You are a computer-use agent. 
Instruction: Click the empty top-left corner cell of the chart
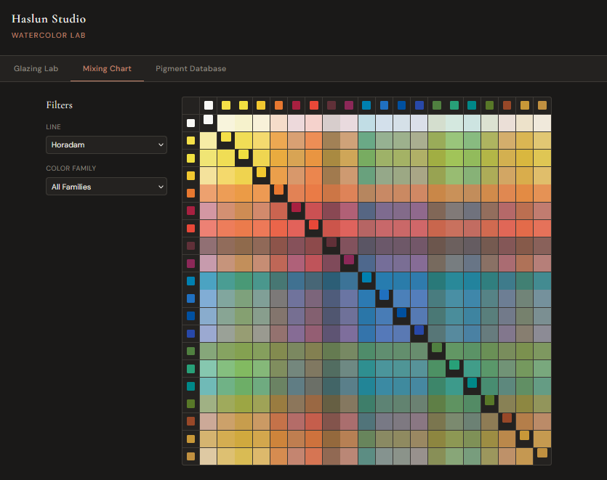[x=190, y=105]
